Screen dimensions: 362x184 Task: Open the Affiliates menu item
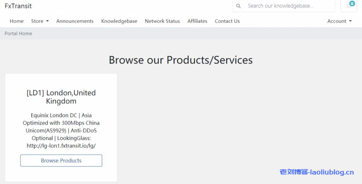coord(197,21)
